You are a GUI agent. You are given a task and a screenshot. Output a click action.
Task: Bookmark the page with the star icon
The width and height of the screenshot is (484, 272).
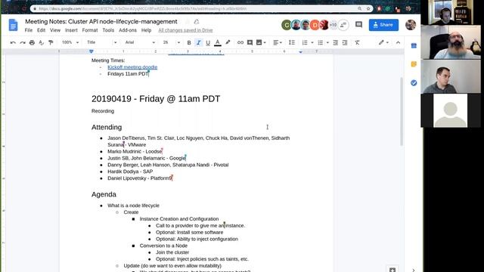pyautogui.click(x=368, y=8)
